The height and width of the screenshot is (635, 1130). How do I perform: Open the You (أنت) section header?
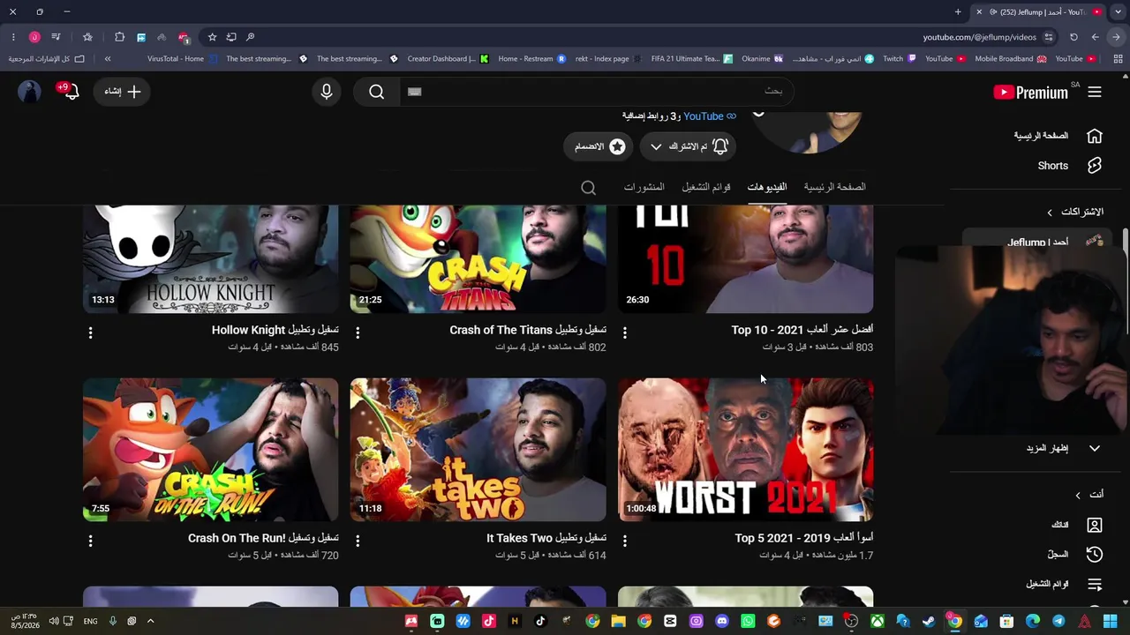tap(1089, 495)
